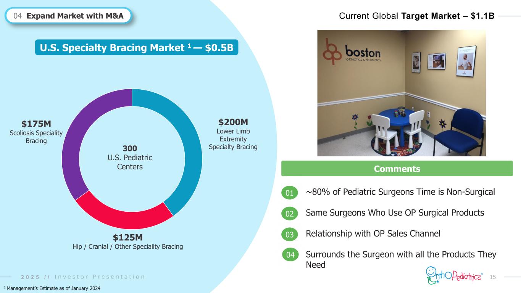Viewport: 521px width, 293px height.
Task: Click the "$200M Lower Limb Extremity" label
Action: click(x=233, y=134)
